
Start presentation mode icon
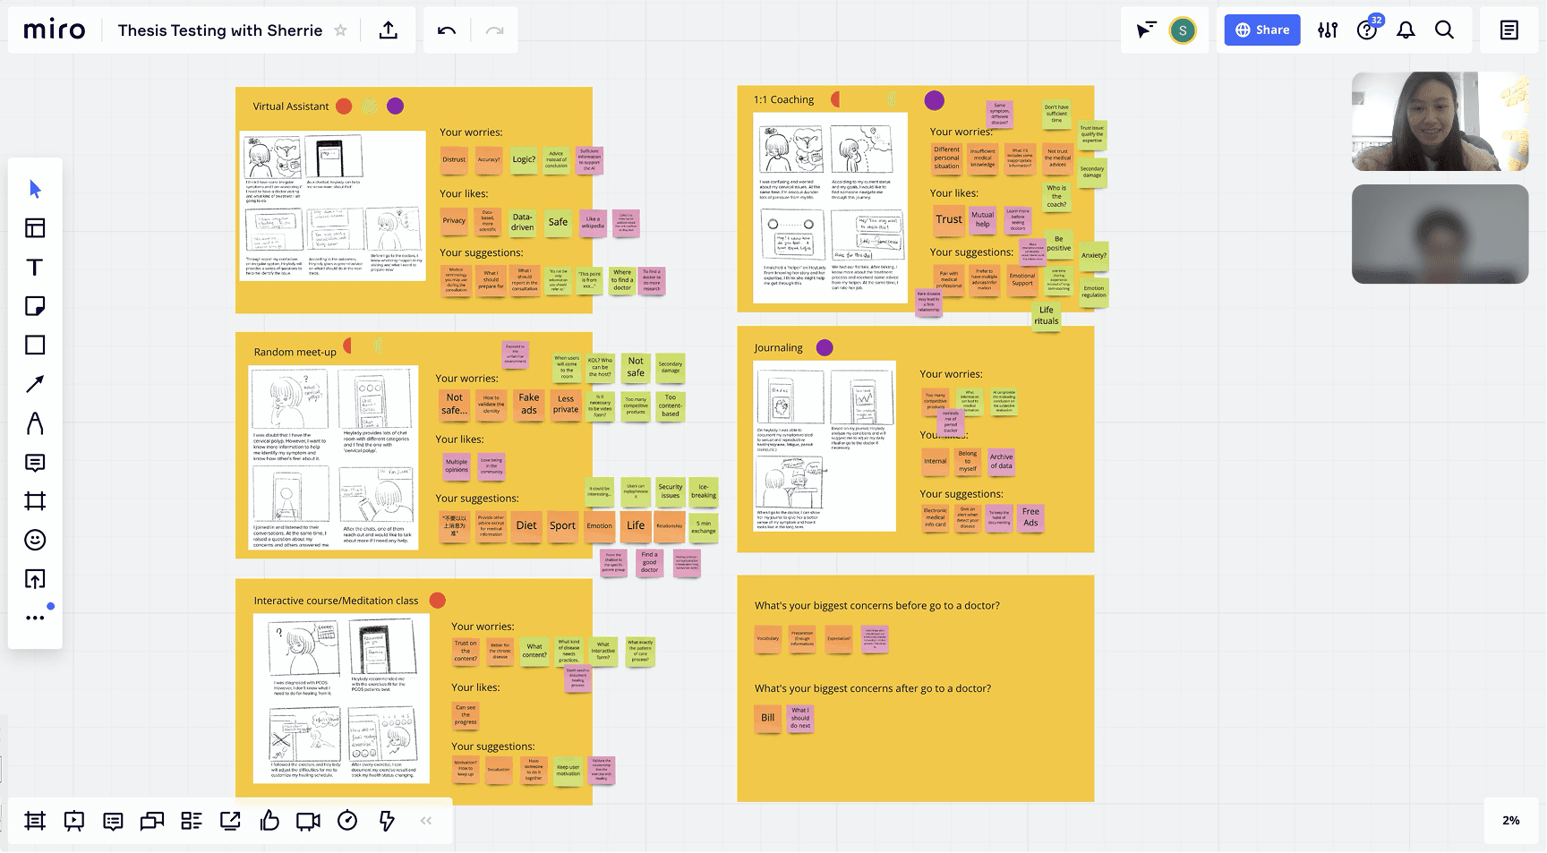[74, 821]
